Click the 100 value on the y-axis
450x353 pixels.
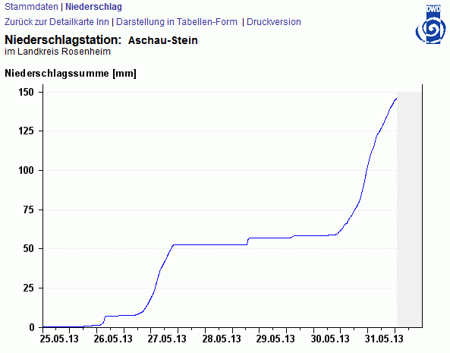[26, 171]
